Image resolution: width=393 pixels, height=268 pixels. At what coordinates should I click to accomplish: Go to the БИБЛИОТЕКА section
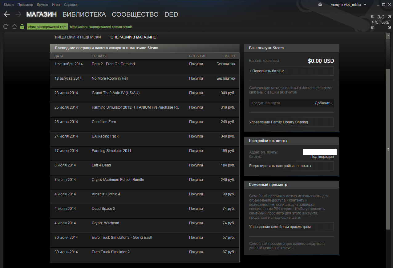(84, 14)
